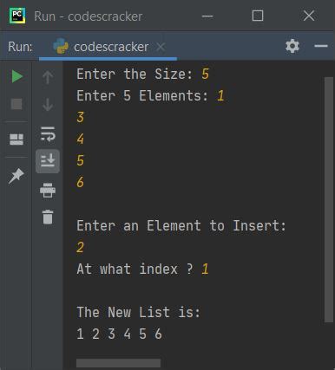This screenshot has width=335, height=370.
Task: Hide the Run tool window
Action: (321, 46)
